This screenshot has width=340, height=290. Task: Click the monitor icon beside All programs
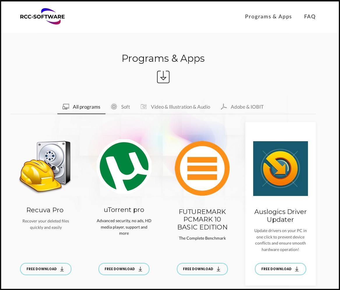click(x=66, y=107)
